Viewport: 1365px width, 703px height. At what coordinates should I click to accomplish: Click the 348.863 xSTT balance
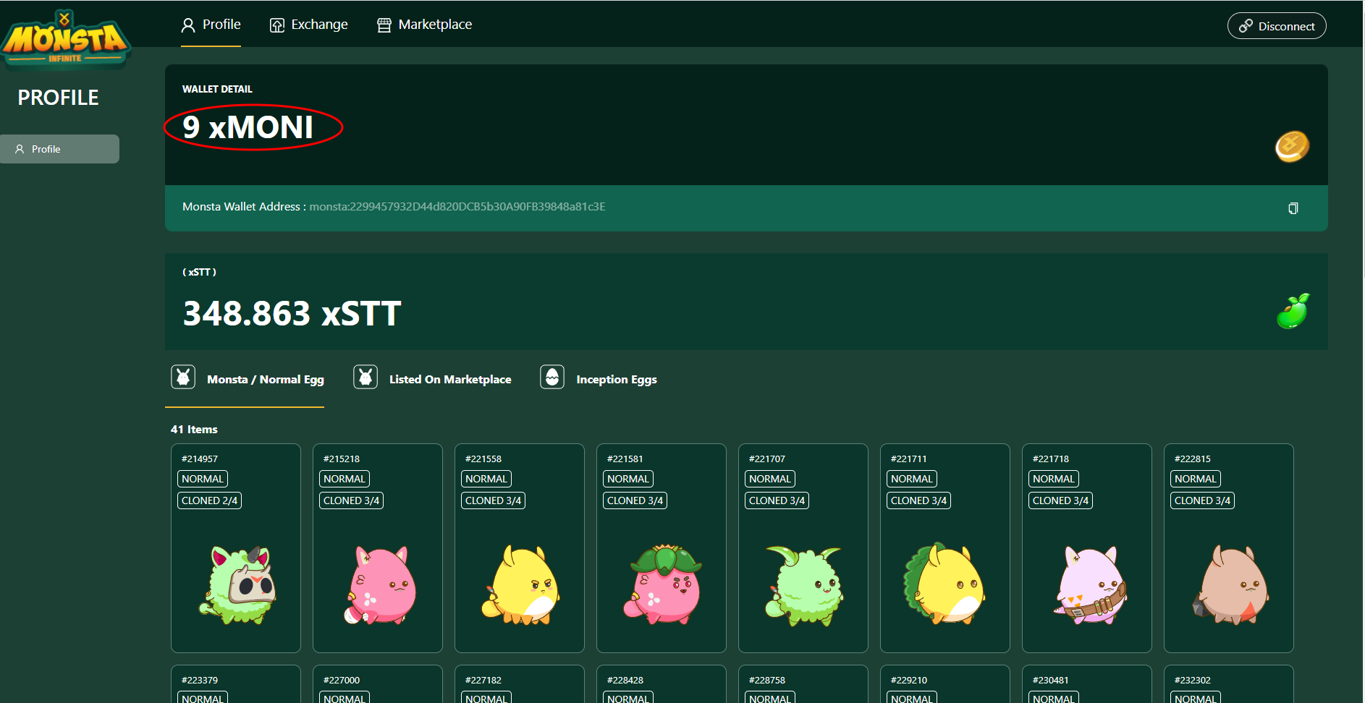tap(292, 313)
